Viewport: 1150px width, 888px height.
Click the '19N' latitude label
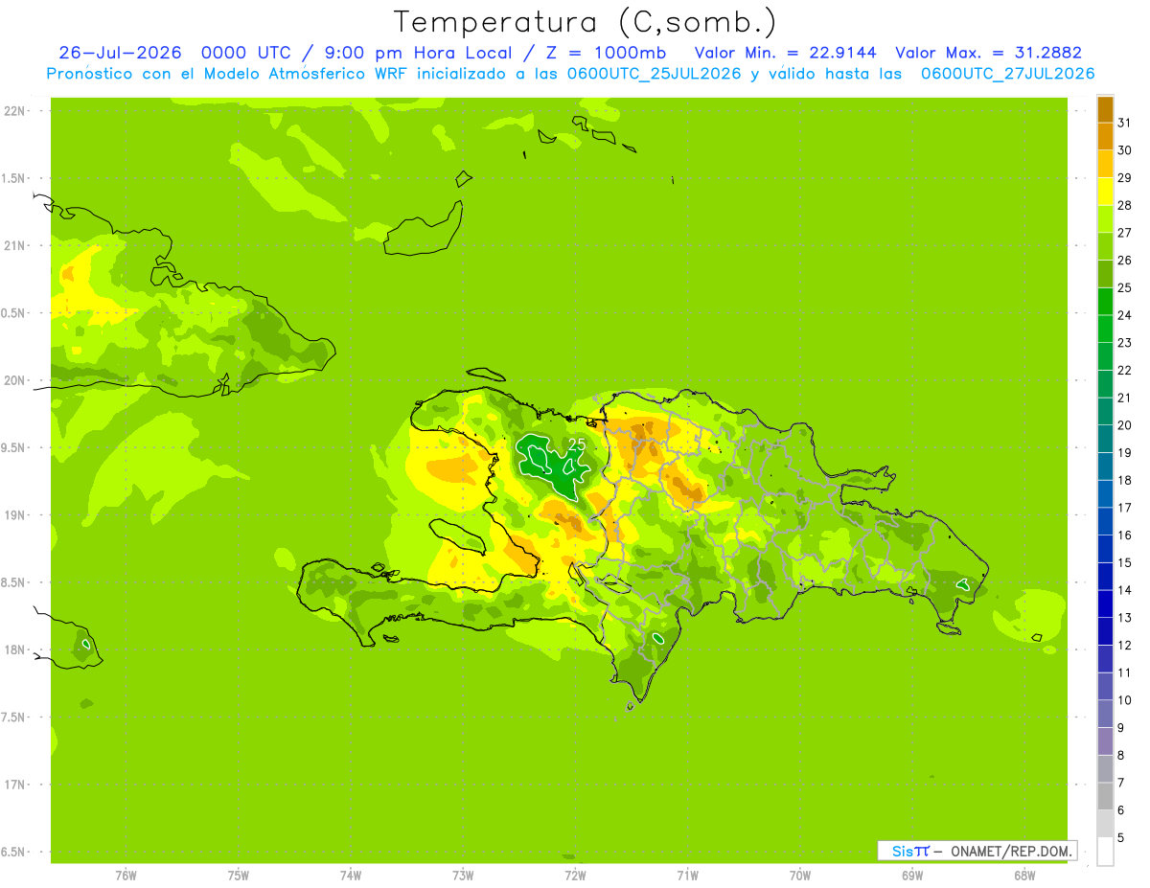tap(13, 515)
